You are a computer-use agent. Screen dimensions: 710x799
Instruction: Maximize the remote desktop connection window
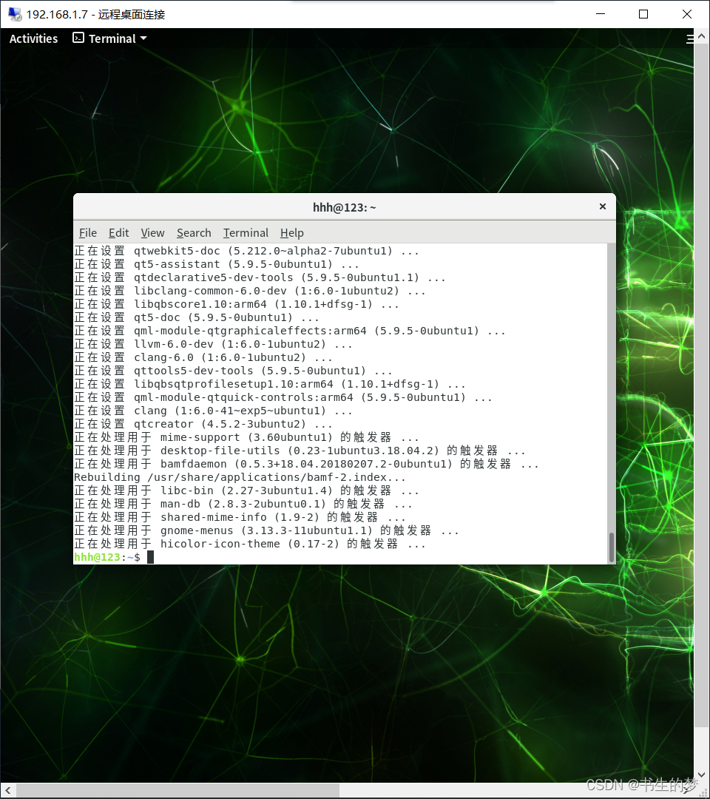[643, 14]
